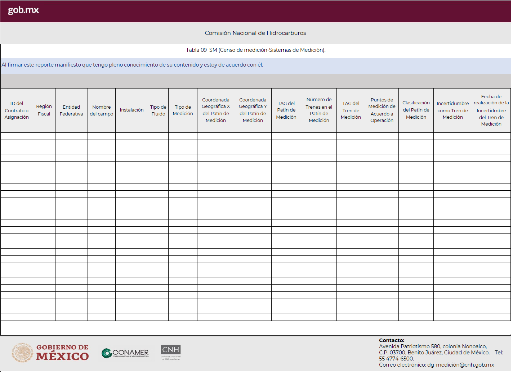Click the 'Tipo de Medición' column header

[183, 110]
